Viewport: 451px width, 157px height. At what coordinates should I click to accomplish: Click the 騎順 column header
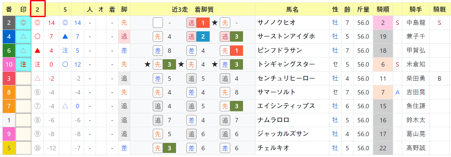pyautogui.click(x=383, y=10)
